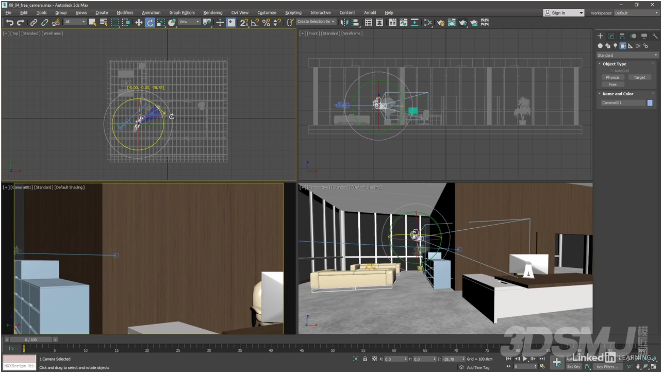Screen dimensions: 662x373
Task: Click the Redo arrow icon
Action: [x=21, y=22]
